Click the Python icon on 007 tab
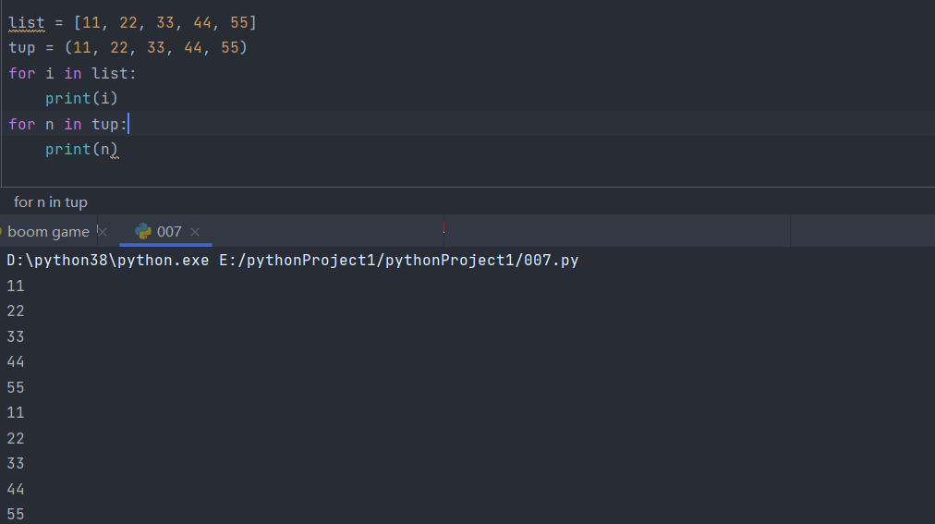The width and height of the screenshot is (935, 524). (x=143, y=232)
